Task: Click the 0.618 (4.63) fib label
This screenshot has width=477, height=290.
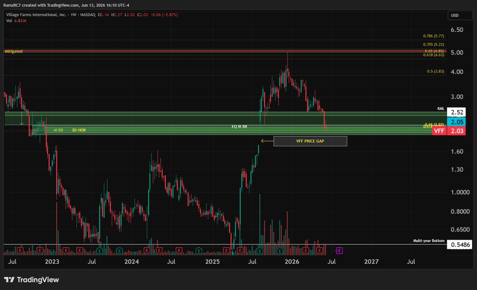Action: (433, 55)
